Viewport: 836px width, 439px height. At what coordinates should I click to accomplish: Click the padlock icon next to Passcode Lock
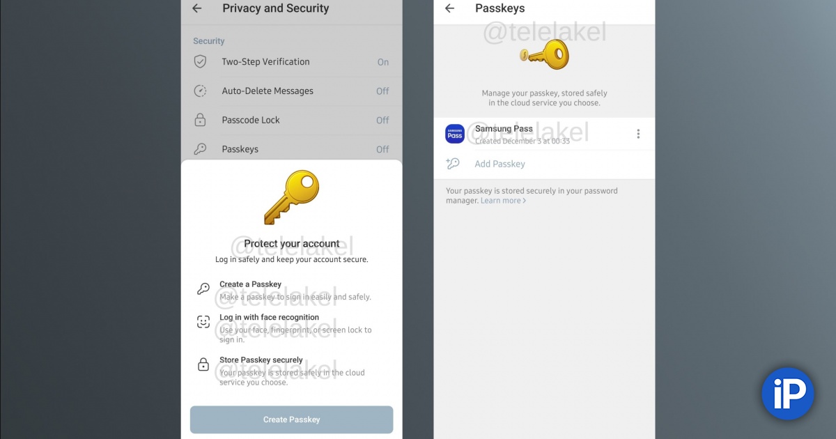click(201, 120)
